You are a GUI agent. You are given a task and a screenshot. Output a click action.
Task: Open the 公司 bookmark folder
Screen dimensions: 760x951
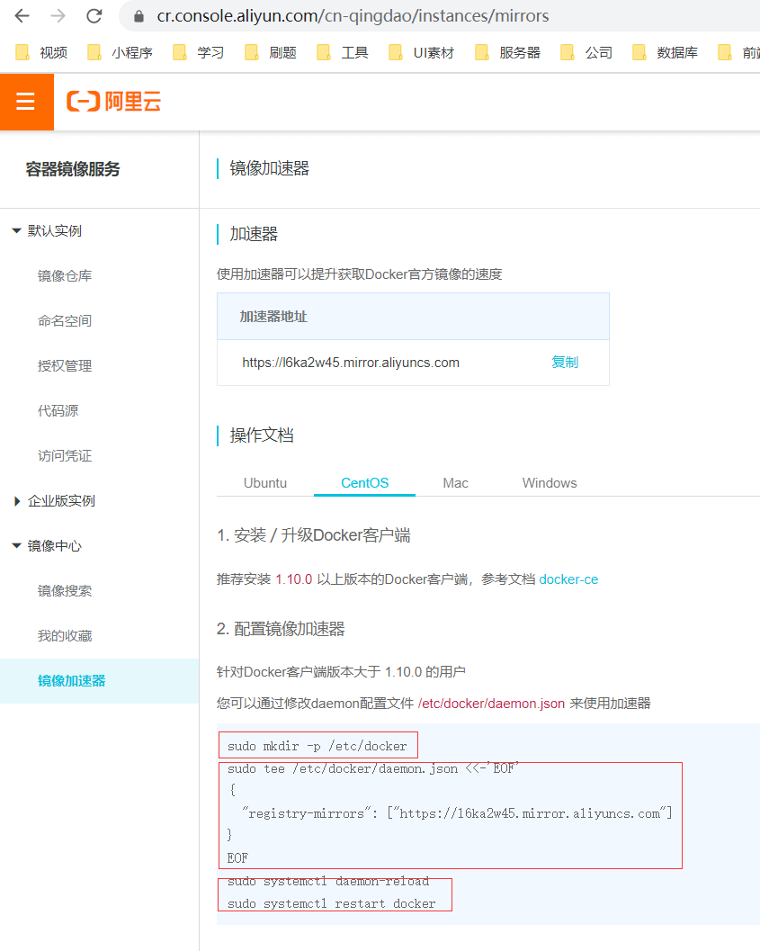tap(586, 53)
